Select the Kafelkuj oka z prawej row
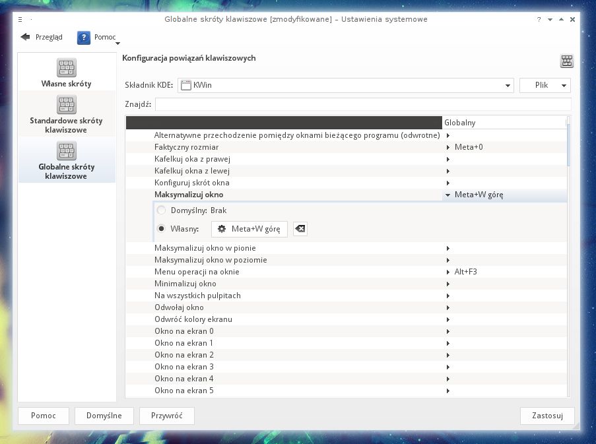596x444 pixels. point(347,159)
